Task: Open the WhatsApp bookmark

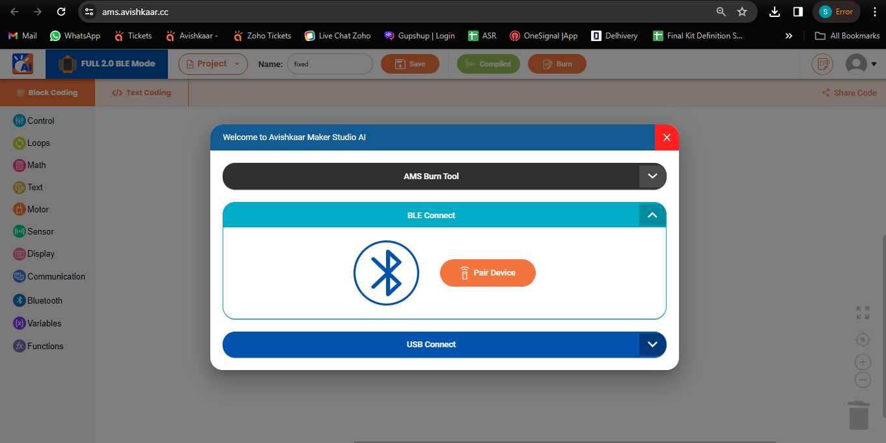Action: (x=75, y=36)
